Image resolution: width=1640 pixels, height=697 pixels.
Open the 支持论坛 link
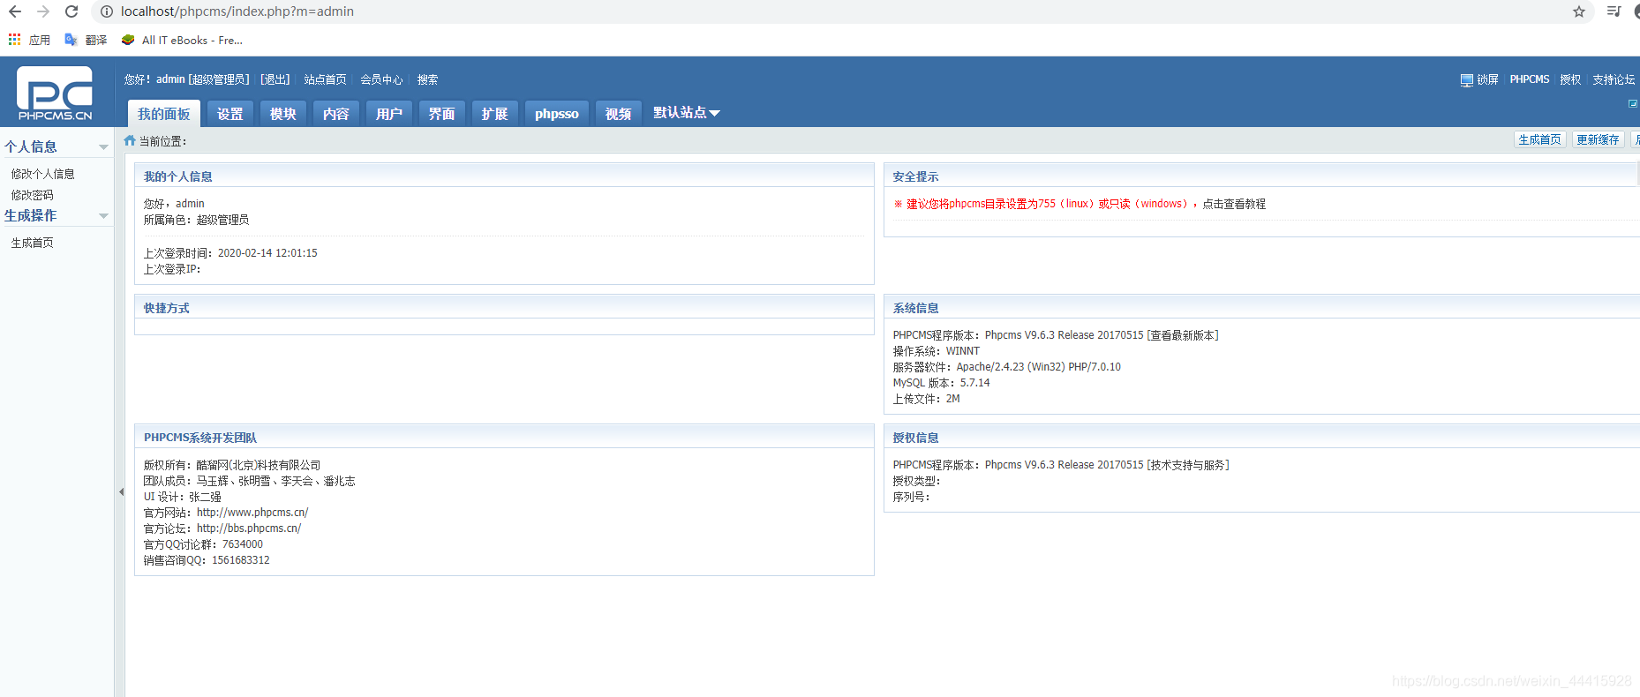pos(1614,79)
